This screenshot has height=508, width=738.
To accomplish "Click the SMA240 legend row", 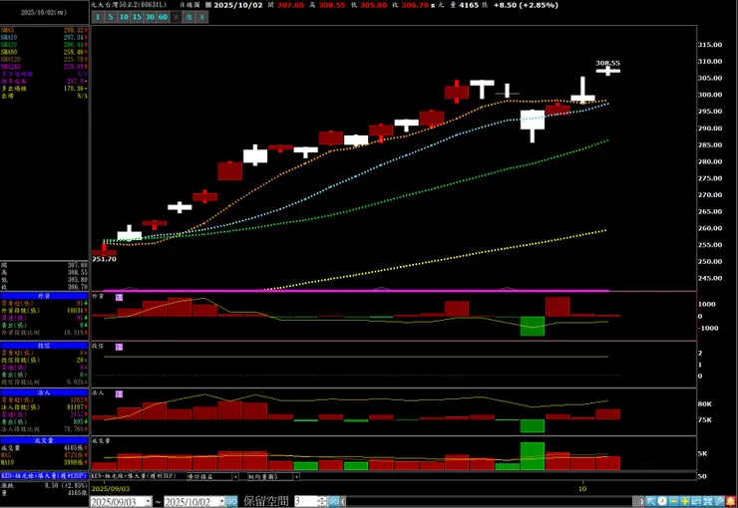I will 44,67.
